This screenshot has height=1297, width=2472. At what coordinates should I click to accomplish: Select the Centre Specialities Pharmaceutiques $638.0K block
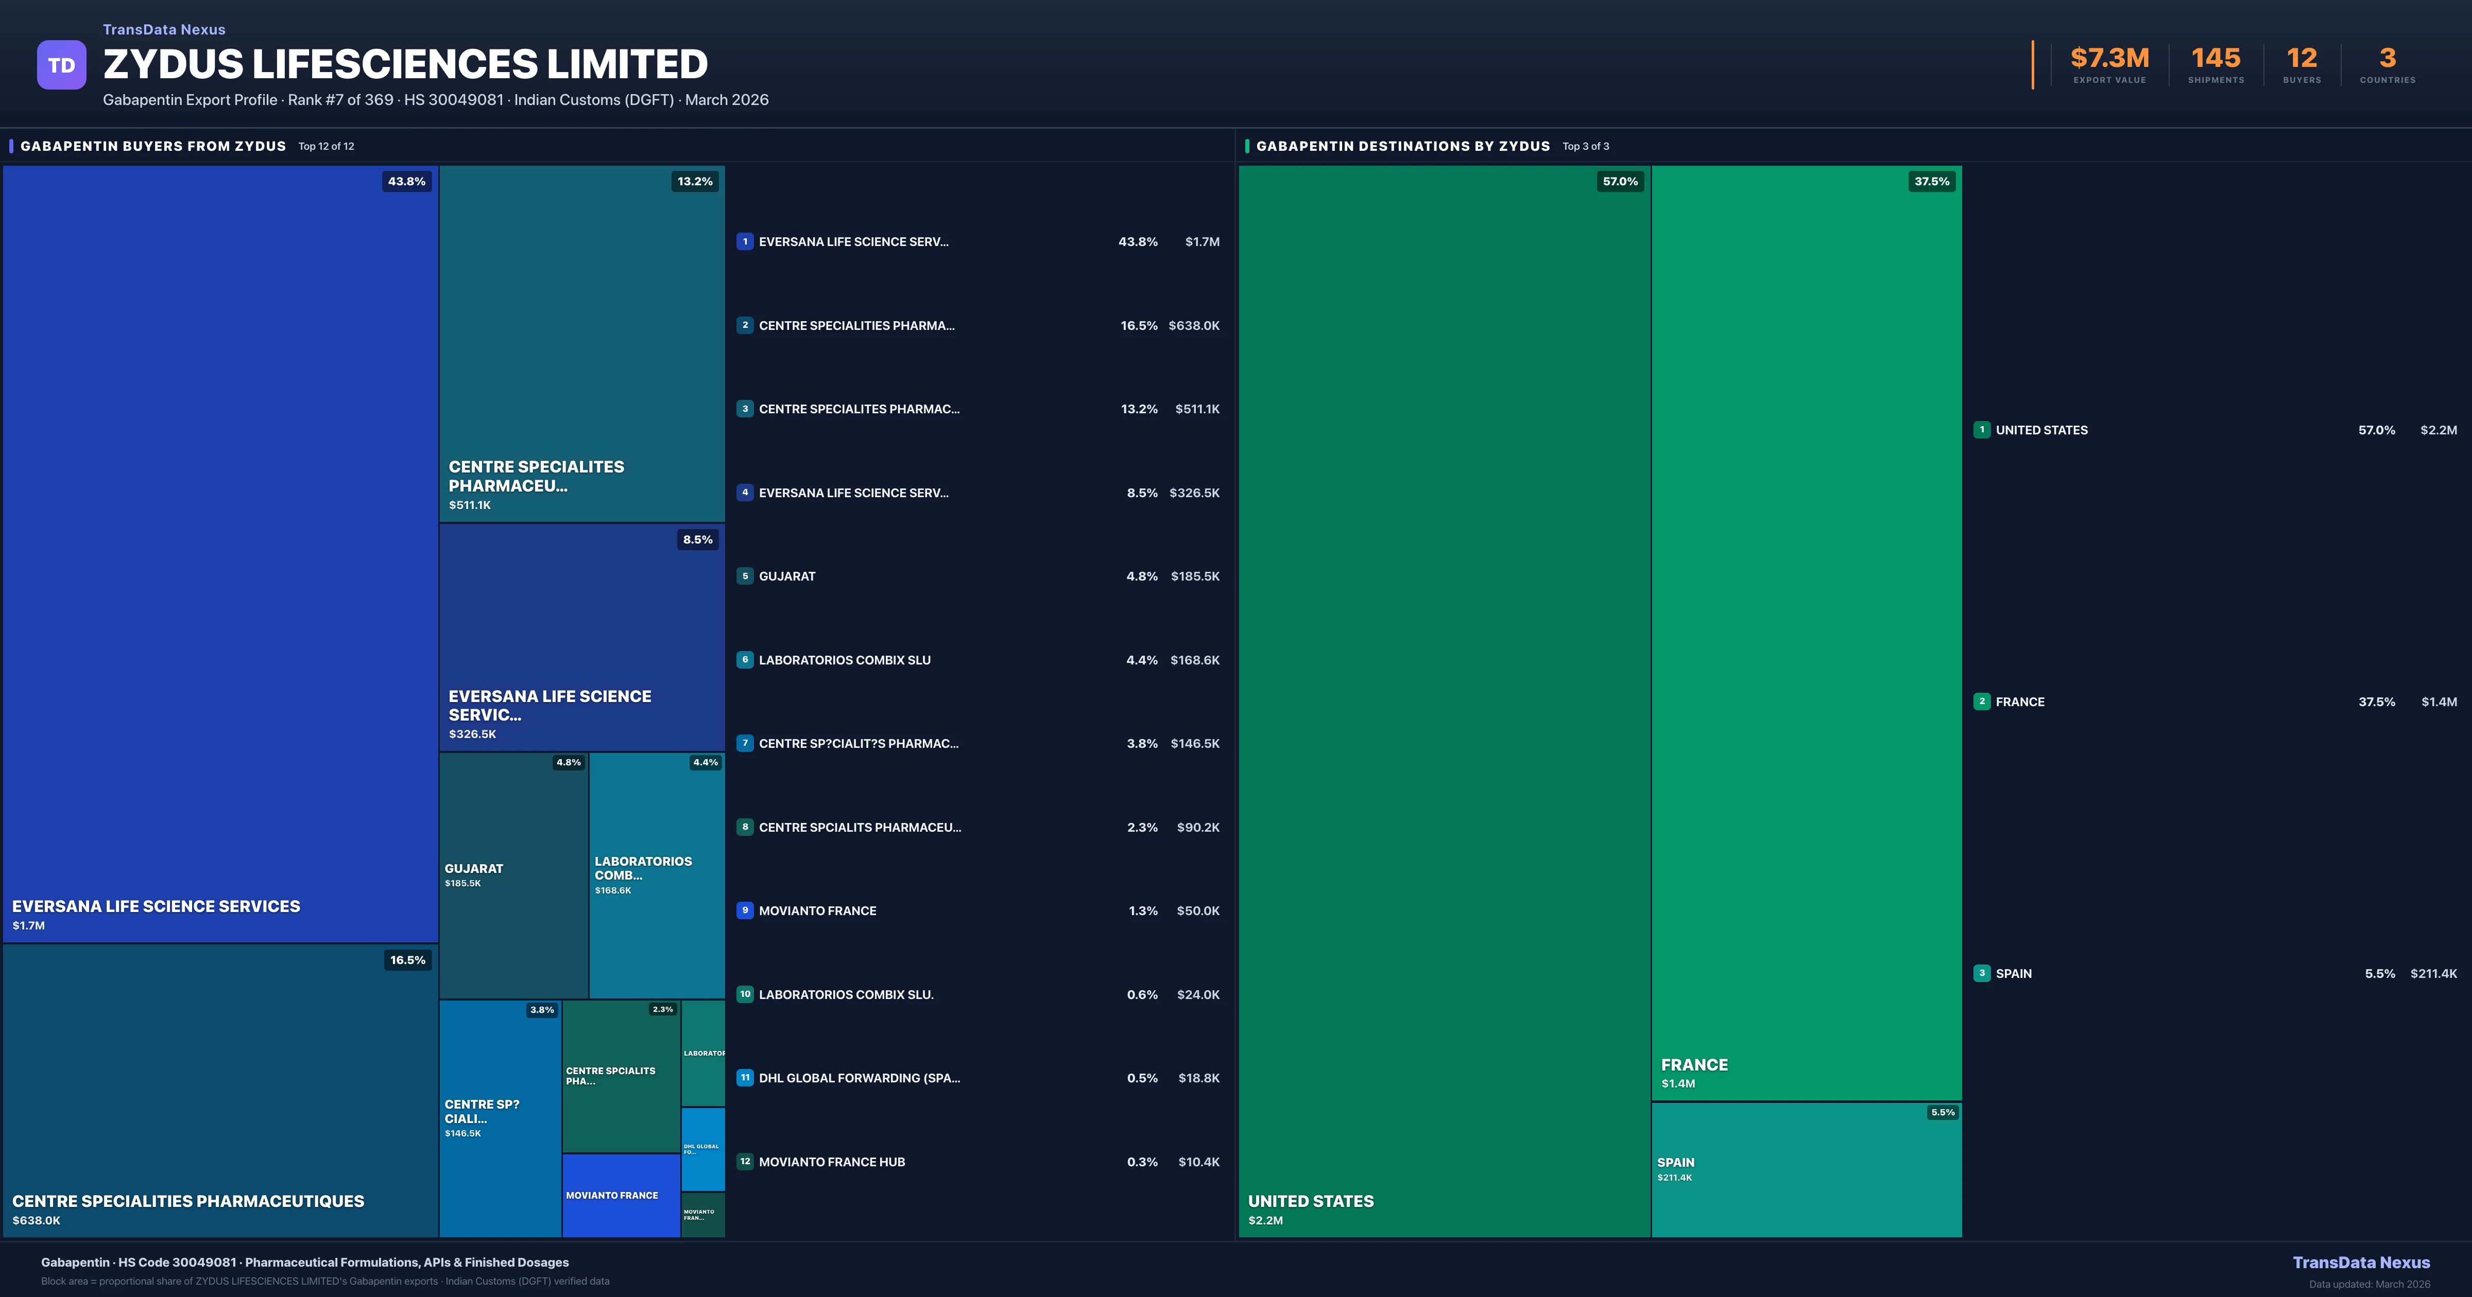pos(220,1090)
